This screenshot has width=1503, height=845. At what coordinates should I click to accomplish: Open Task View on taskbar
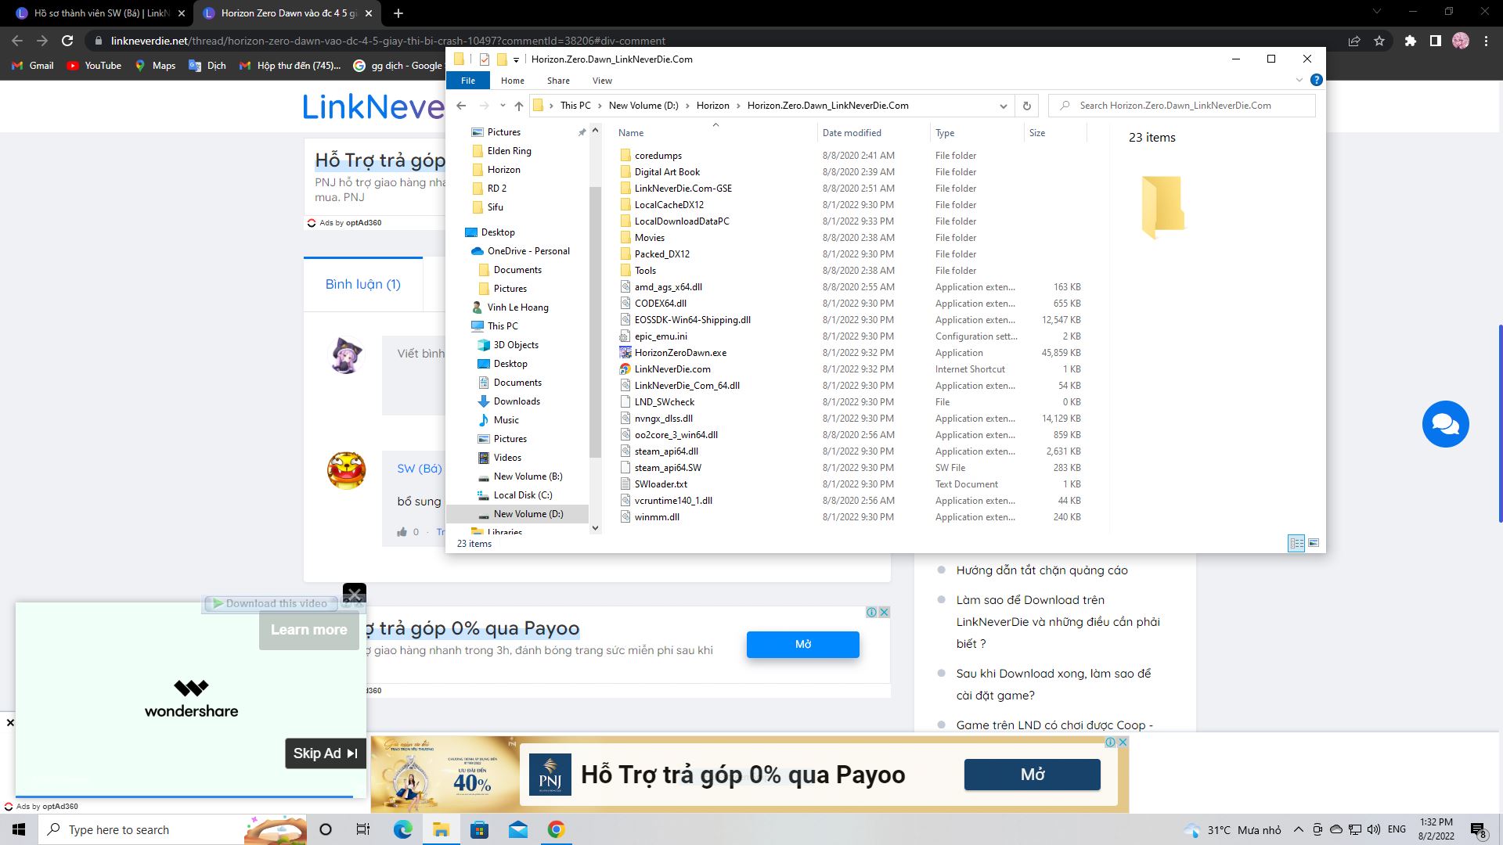pyautogui.click(x=363, y=829)
